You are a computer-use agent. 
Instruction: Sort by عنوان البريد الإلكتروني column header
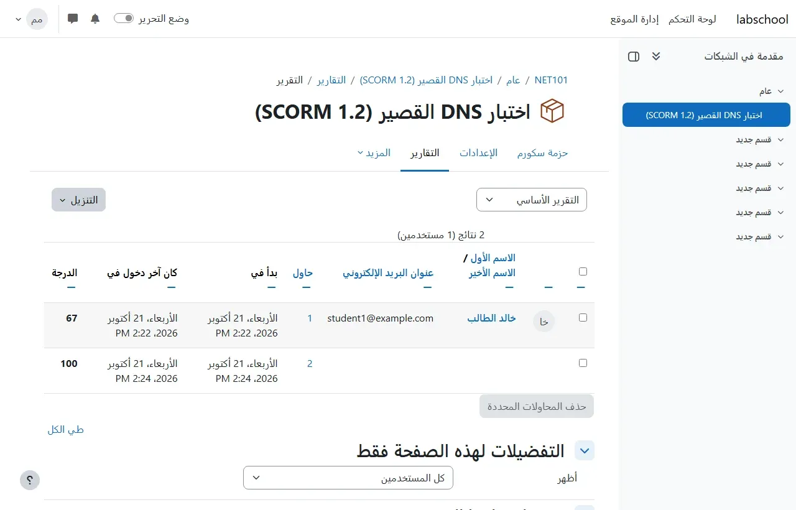point(388,272)
